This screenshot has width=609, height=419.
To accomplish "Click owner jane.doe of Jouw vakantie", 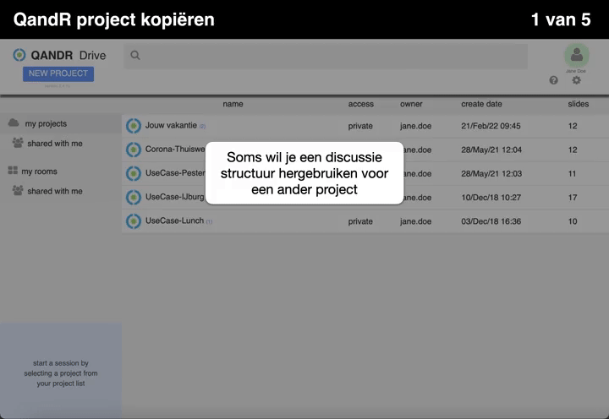I will 415,126.
